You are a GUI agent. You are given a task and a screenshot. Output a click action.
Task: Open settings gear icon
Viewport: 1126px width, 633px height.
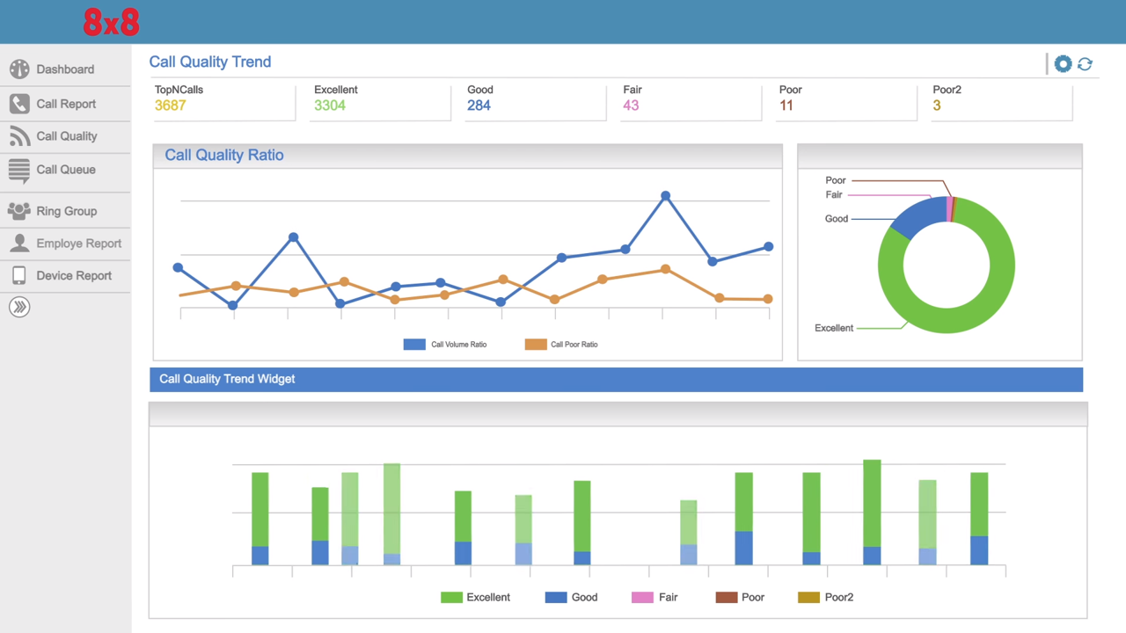(x=1063, y=63)
